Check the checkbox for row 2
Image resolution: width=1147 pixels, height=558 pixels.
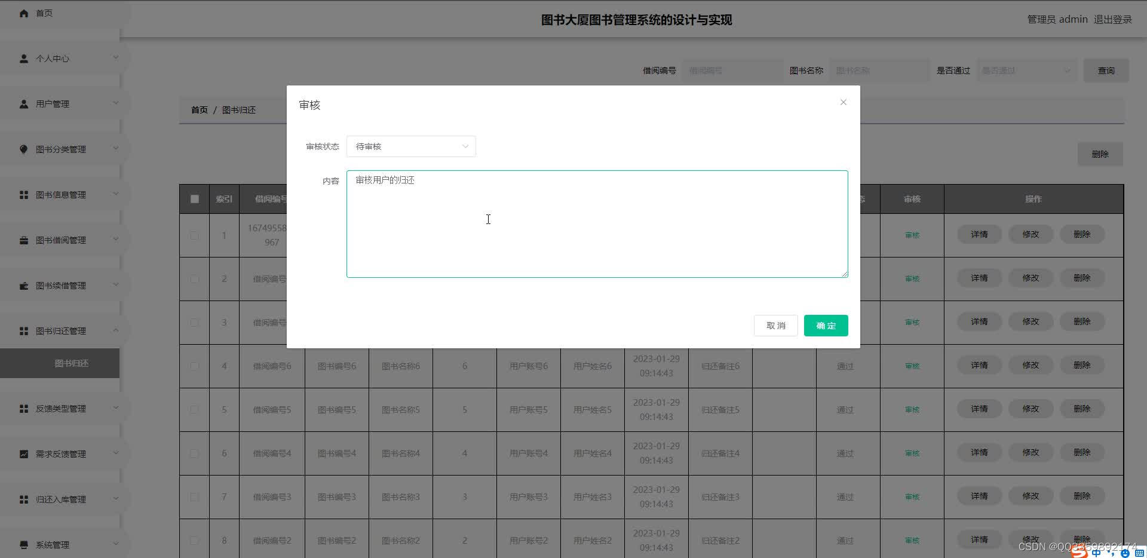pos(195,279)
